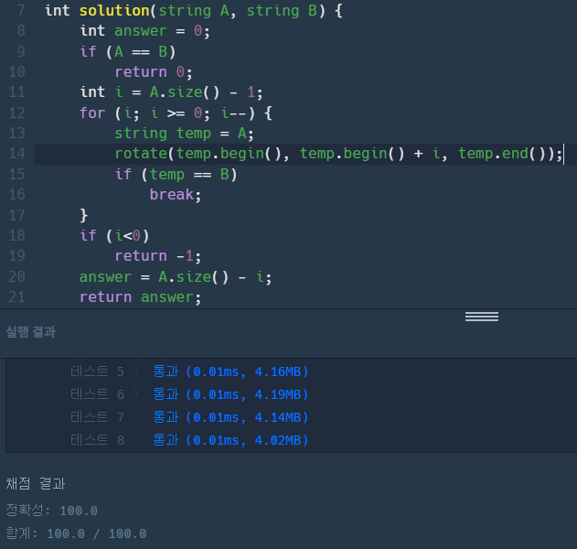Click 'break;' statement on line 16

pos(175,195)
